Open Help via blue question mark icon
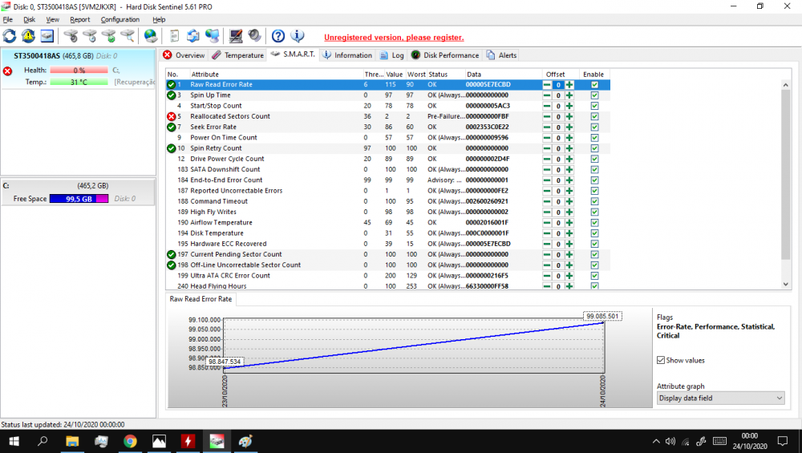The width and height of the screenshot is (802, 453). pyautogui.click(x=278, y=36)
